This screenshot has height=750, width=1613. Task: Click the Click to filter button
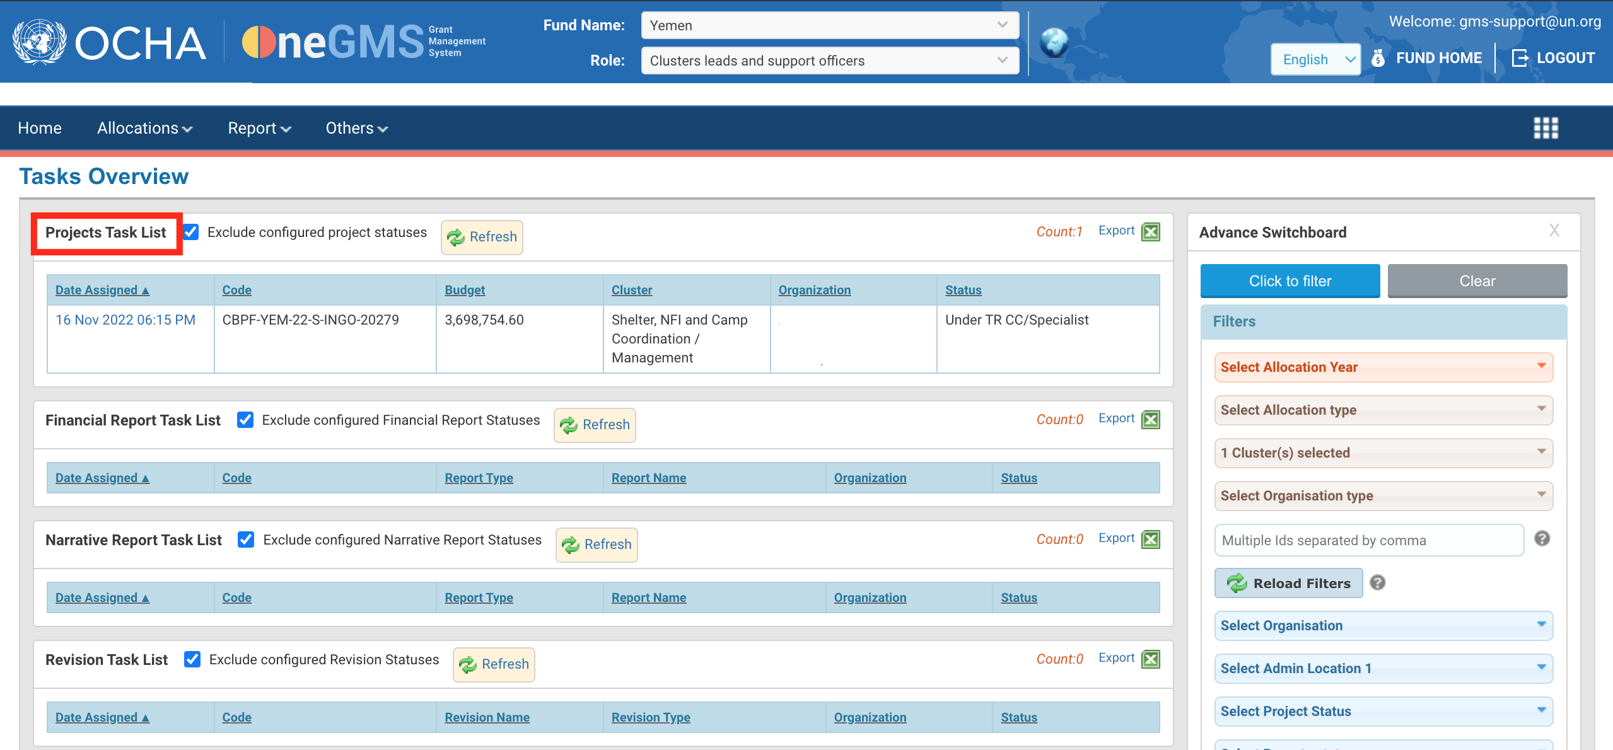pyautogui.click(x=1290, y=281)
